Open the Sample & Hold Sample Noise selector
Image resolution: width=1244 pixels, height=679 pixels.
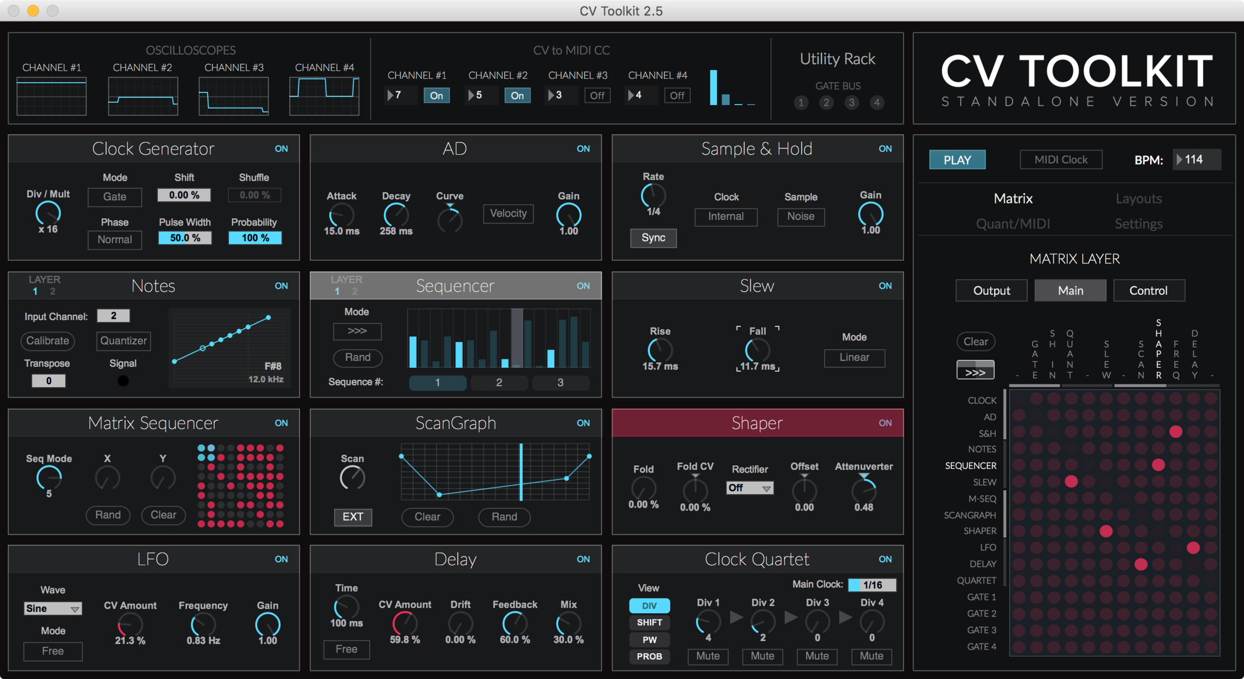pos(801,217)
